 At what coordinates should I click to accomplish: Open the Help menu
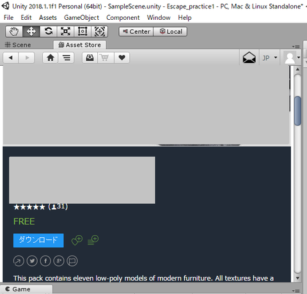coord(185,17)
